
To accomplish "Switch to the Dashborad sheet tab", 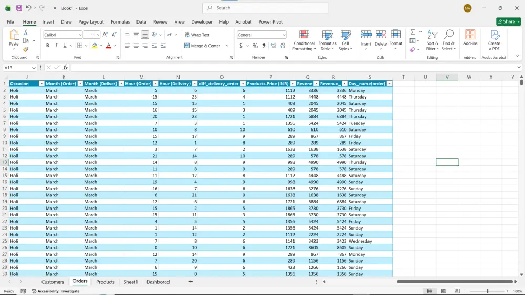I will click(158, 282).
